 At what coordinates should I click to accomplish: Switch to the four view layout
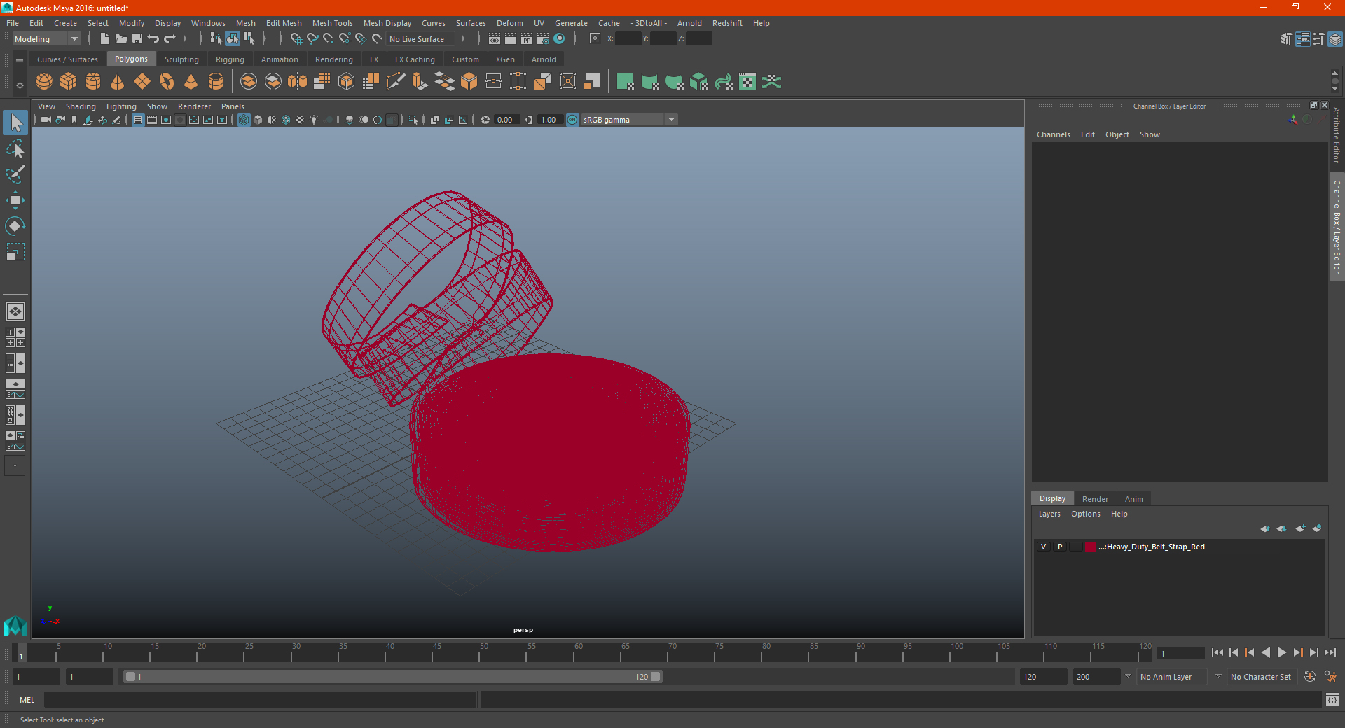(15, 337)
